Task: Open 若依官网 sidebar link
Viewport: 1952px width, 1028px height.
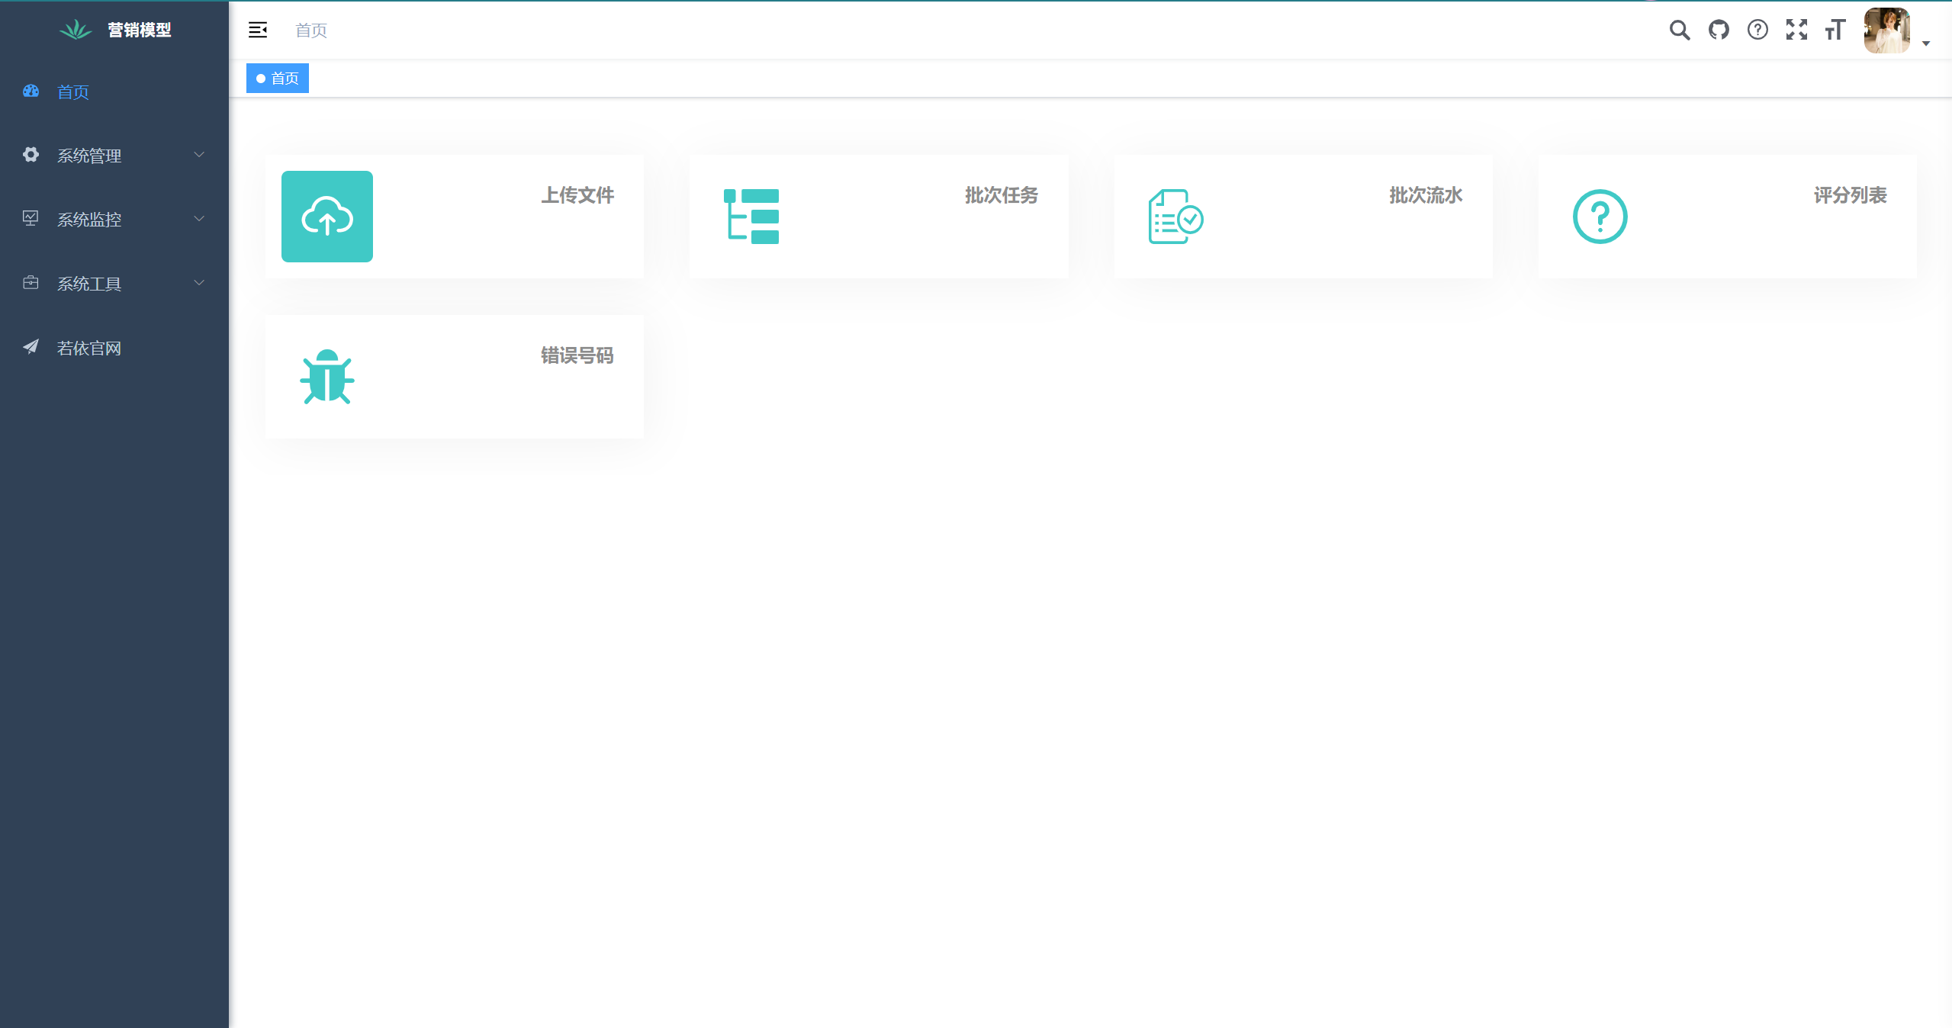Action: pos(114,348)
